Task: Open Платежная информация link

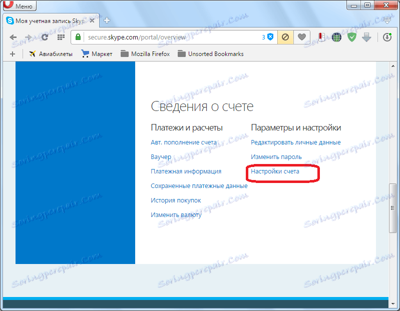Action: click(x=186, y=171)
